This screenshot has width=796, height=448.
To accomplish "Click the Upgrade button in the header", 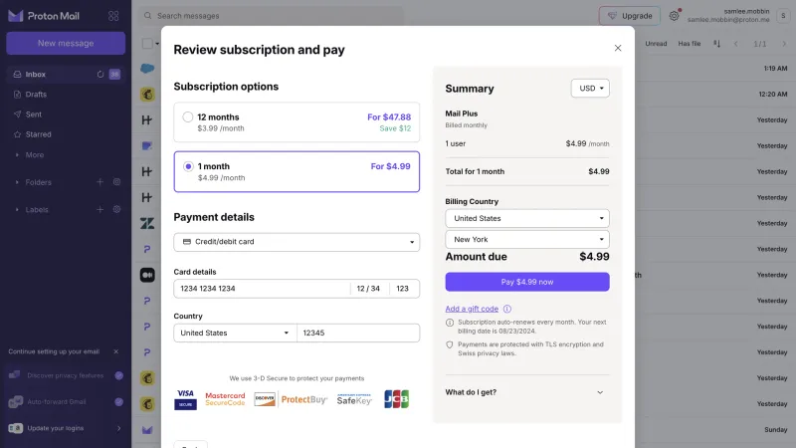I will click(630, 16).
